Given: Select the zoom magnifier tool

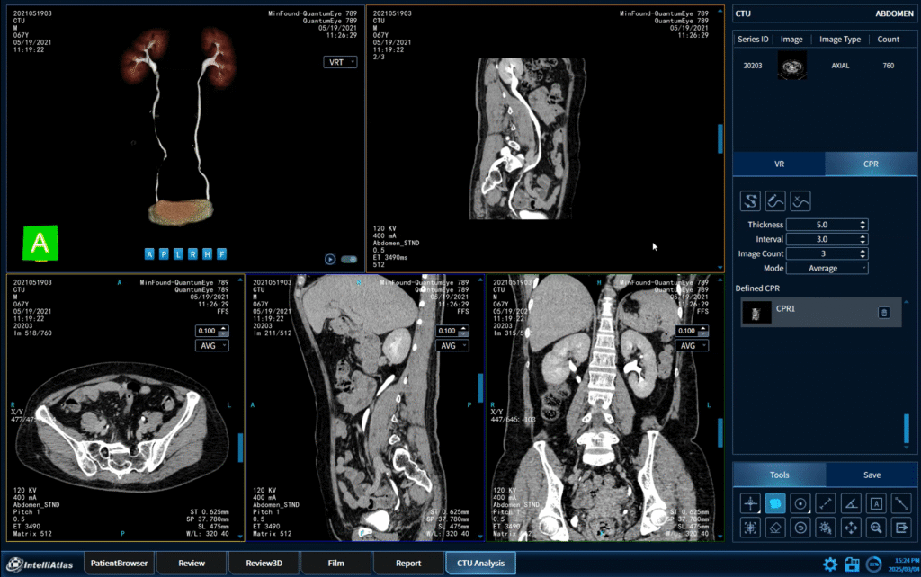Looking at the screenshot, I should pyautogui.click(x=876, y=528).
